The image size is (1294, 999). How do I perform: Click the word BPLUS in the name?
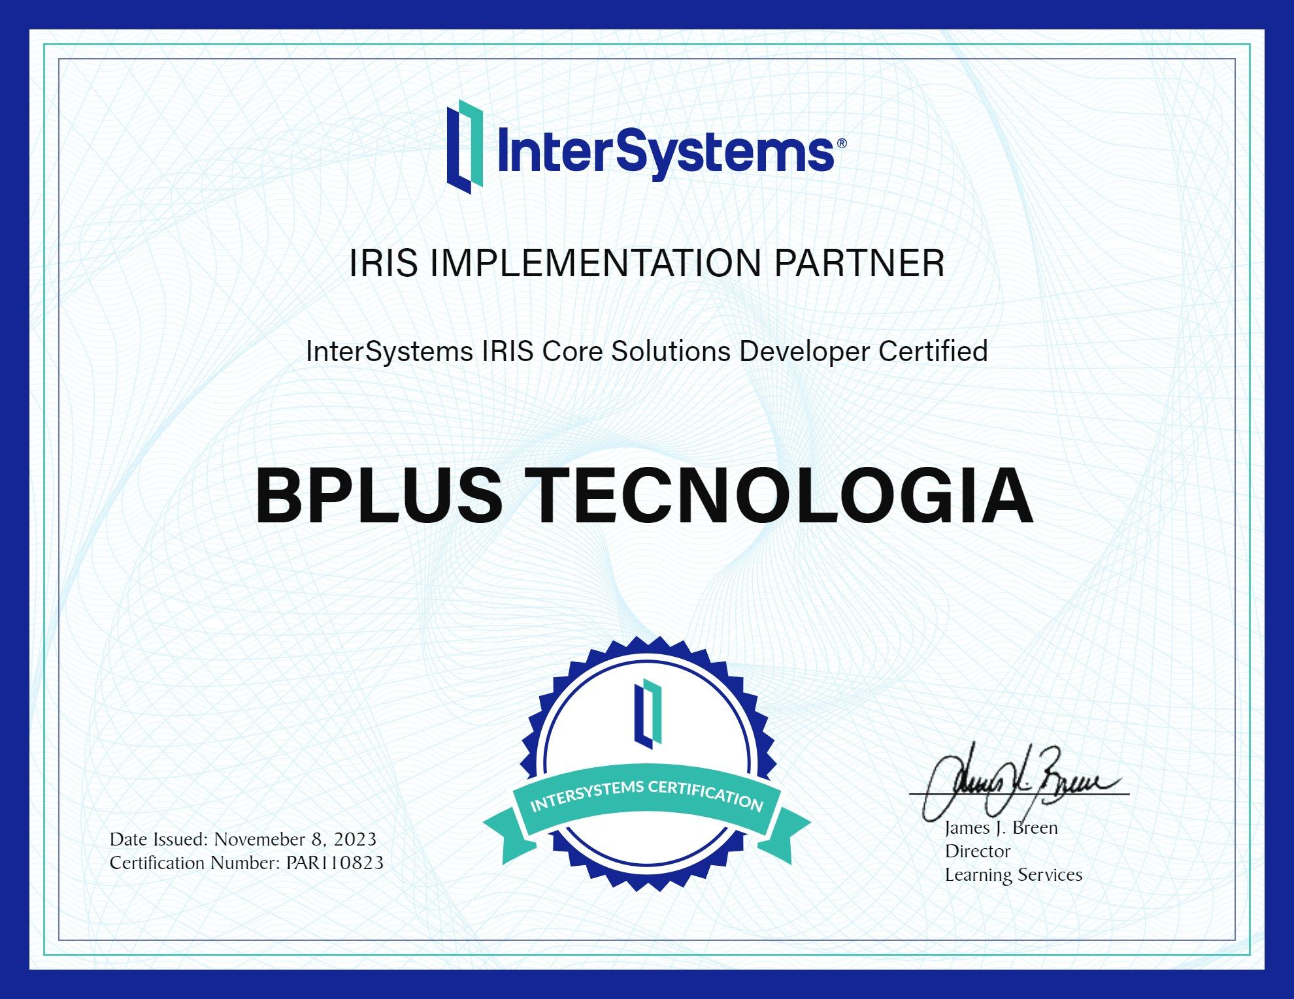point(378,496)
